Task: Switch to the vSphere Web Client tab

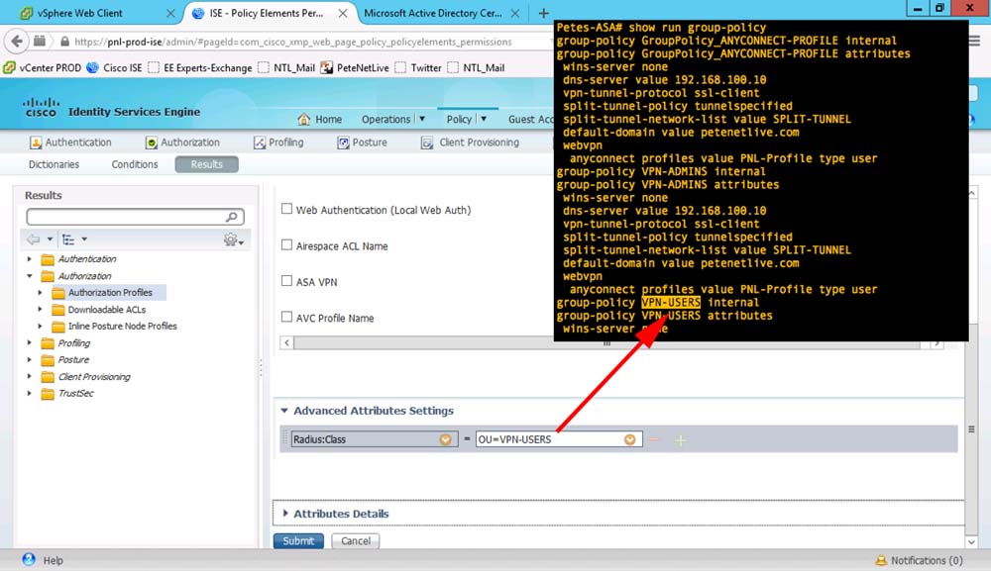Action: (80, 13)
